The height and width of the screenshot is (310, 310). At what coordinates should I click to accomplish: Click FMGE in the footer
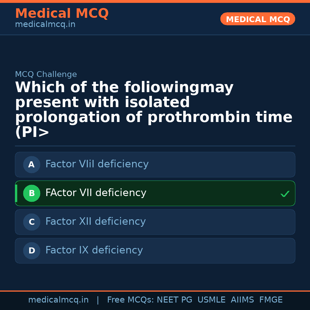tap(271, 300)
